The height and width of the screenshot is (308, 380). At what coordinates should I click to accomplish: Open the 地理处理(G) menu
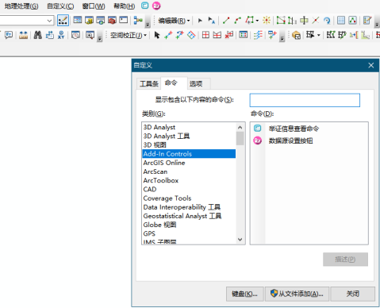pos(21,6)
